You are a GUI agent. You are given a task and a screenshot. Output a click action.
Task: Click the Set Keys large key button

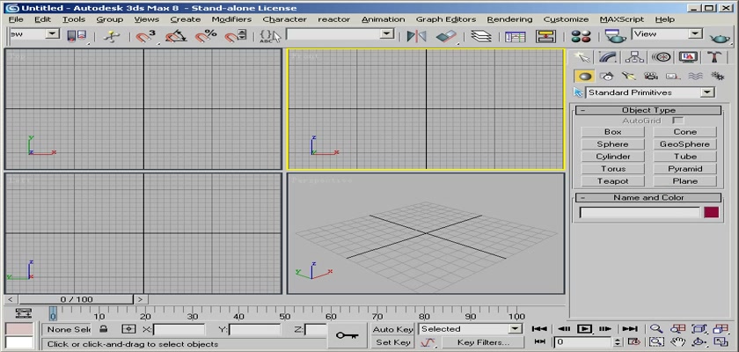point(347,335)
